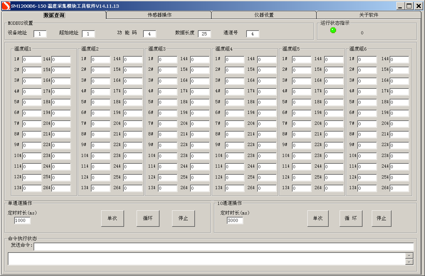Viewport: 425px width, 276px height.
Task: Click 温度组3 channel 13# field
Action: [x=168, y=188]
